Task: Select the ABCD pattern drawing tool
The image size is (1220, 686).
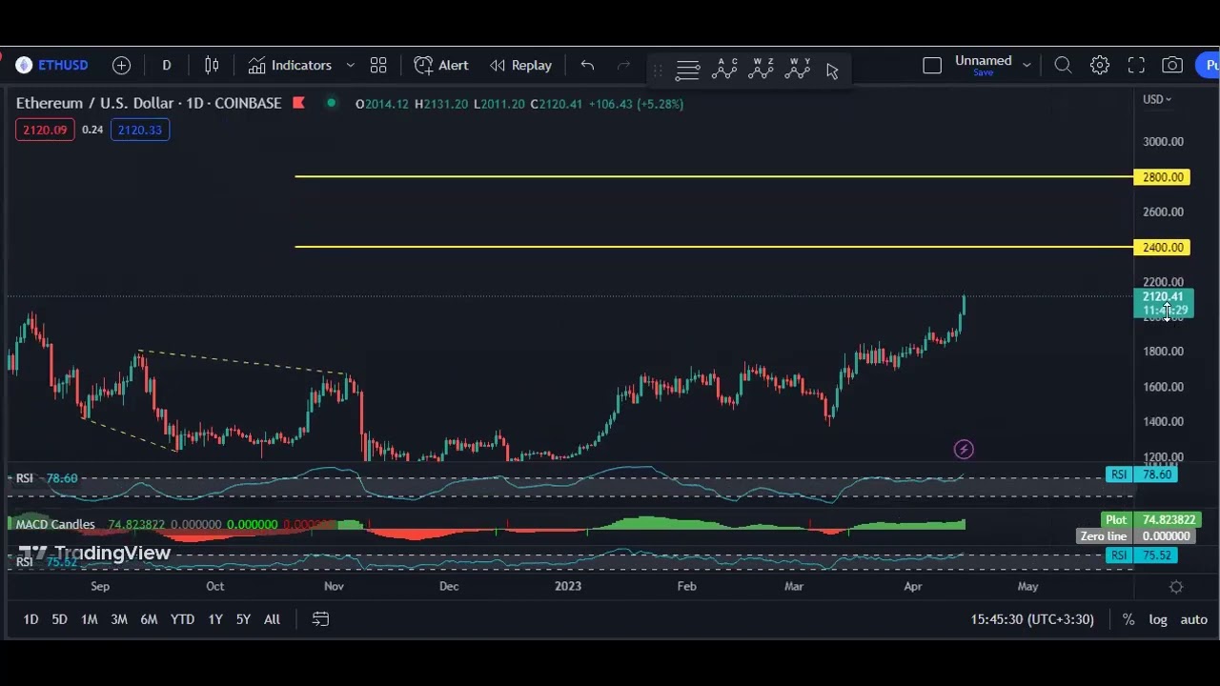Action: (724, 69)
